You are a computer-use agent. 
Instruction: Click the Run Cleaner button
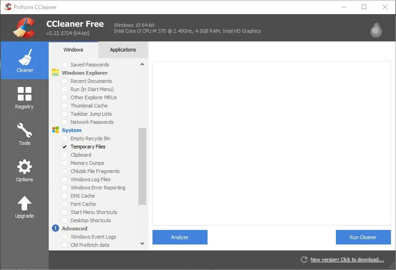click(x=363, y=237)
